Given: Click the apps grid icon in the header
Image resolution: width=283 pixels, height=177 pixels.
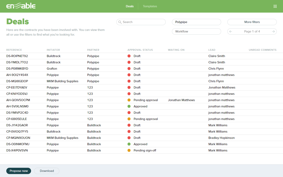Looking at the screenshot, I should (x=275, y=6).
